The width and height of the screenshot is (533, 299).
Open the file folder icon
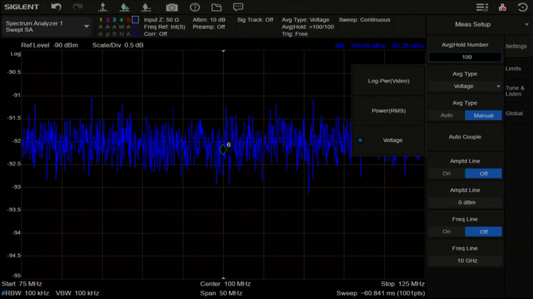(x=216, y=7)
